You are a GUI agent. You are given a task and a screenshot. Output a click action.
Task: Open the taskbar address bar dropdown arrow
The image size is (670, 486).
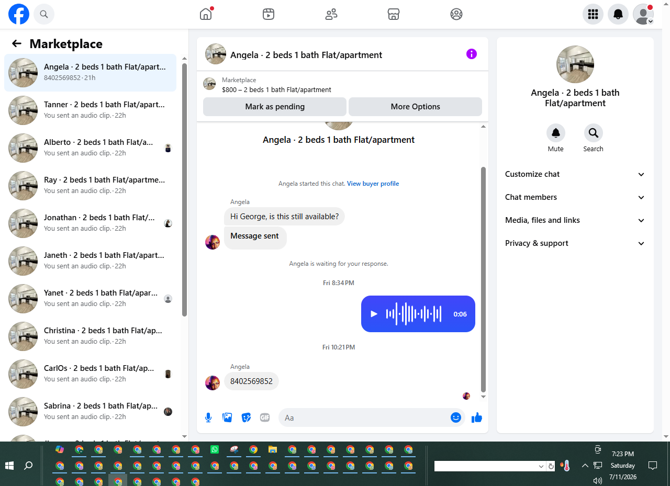coord(541,466)
